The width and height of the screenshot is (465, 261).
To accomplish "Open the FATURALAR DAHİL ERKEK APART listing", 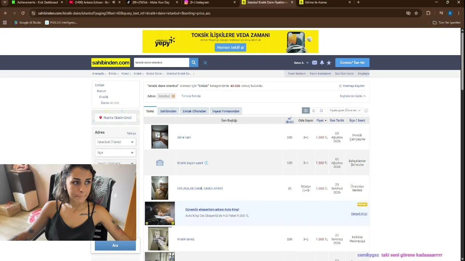I will tap(200, 188).
